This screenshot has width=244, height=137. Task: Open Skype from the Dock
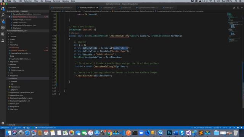182,133
